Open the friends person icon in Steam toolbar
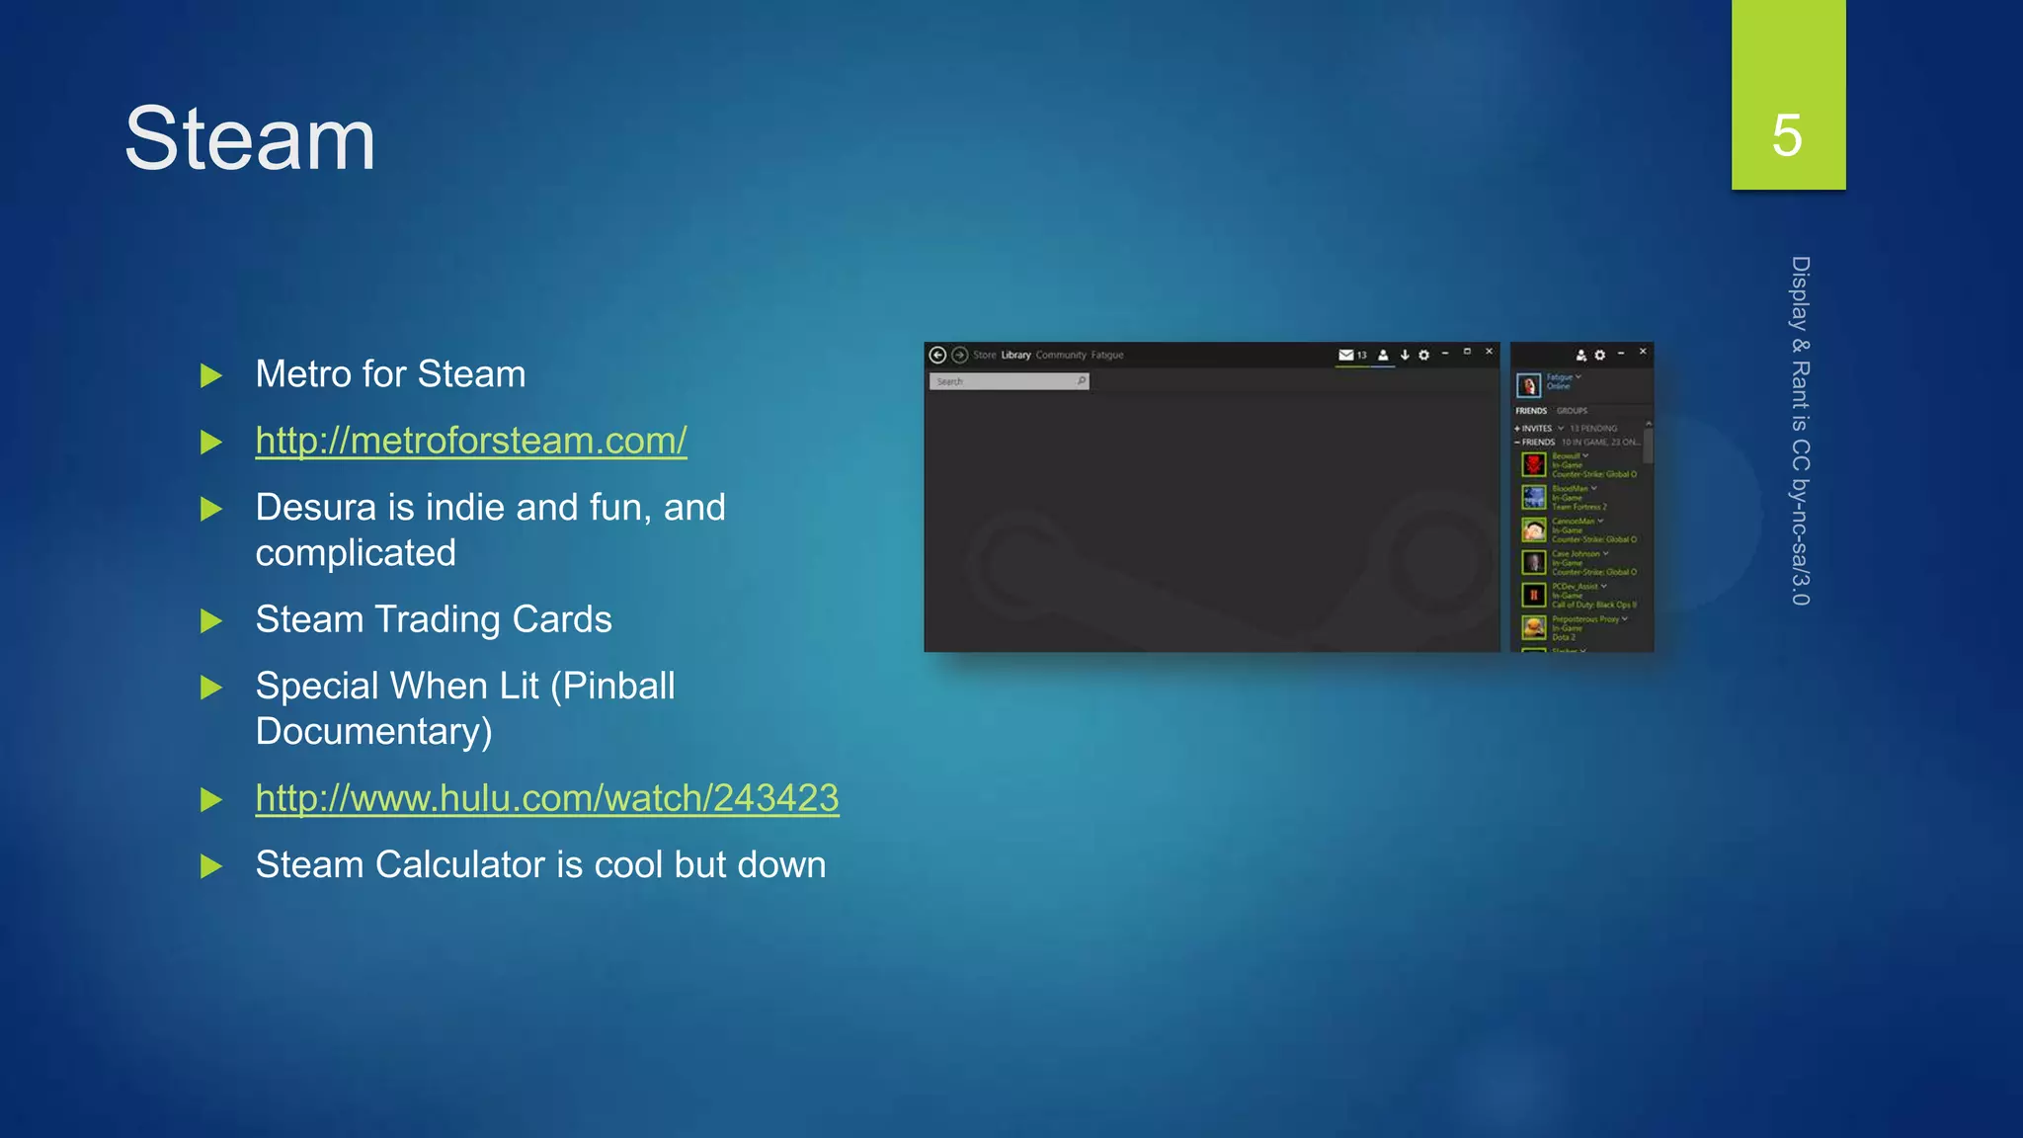 1383,355
